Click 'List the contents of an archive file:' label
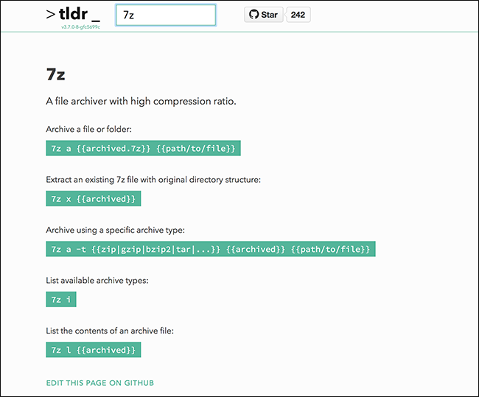 110,331
